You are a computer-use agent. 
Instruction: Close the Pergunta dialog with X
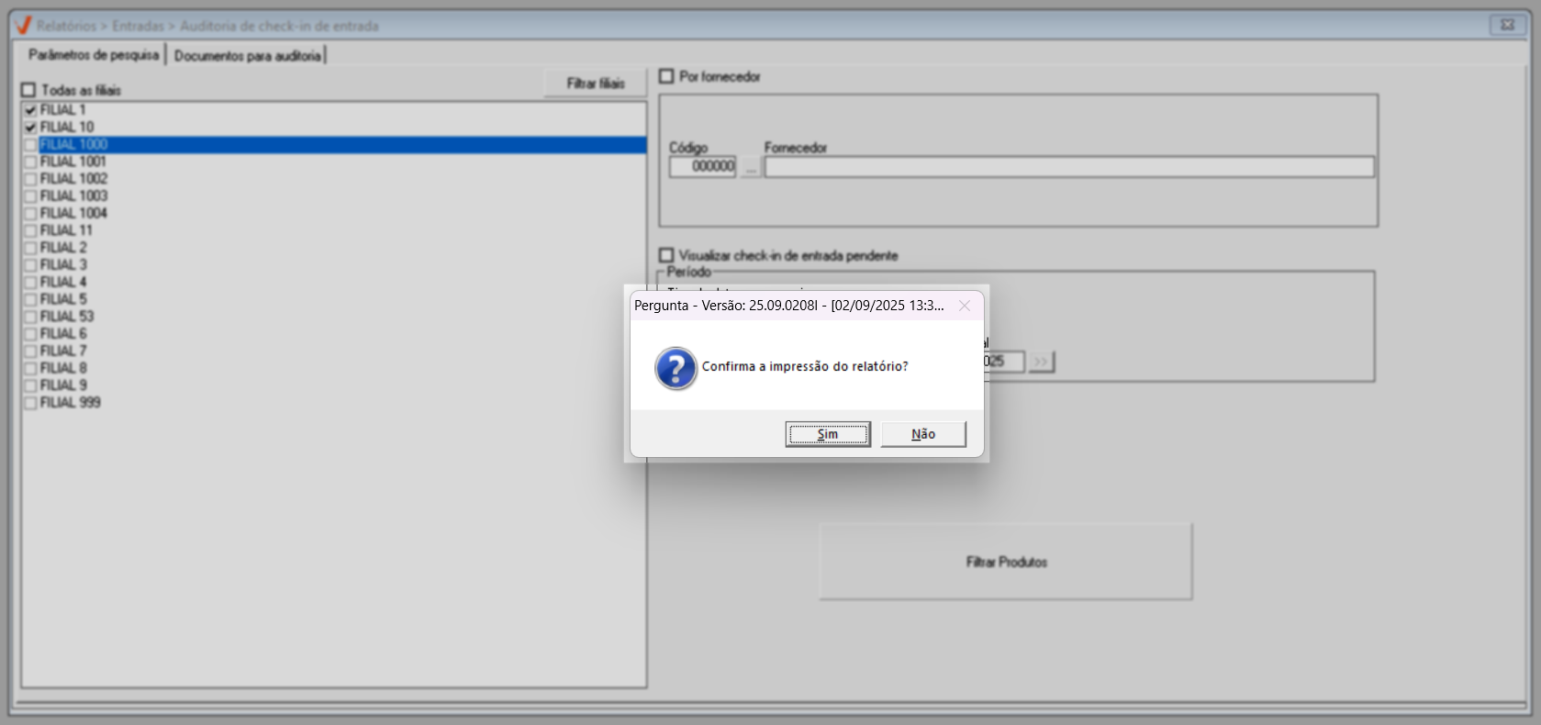[965, 306]
